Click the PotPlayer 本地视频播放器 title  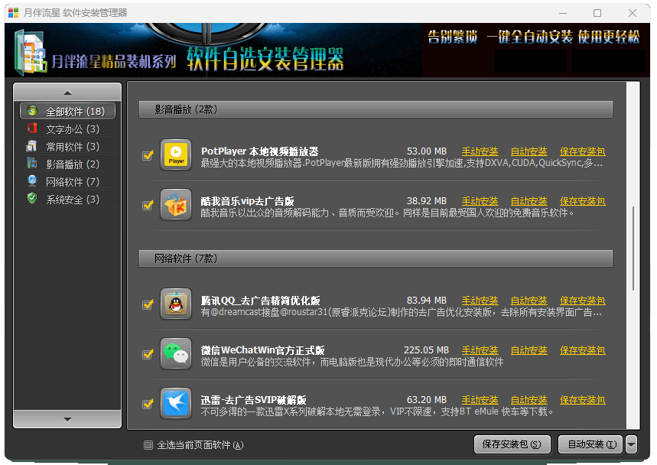coord(259,151)
